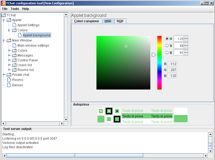Image resolution: width=215 pixels, height=160 pixels.
Task: Expand the Messages tree node
Action: pyautogui.click(x=9, y=55)
